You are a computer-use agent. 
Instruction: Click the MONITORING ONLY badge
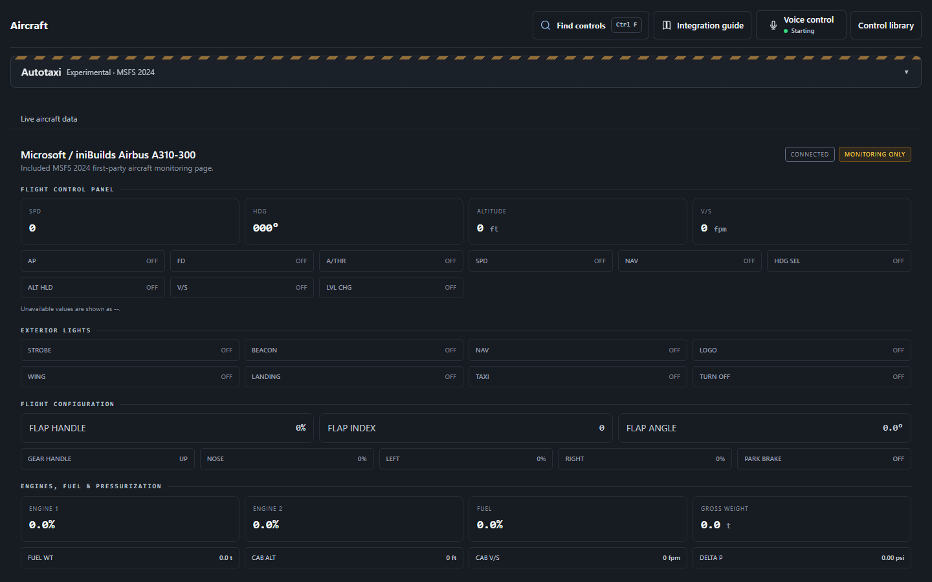click(874, 155)
